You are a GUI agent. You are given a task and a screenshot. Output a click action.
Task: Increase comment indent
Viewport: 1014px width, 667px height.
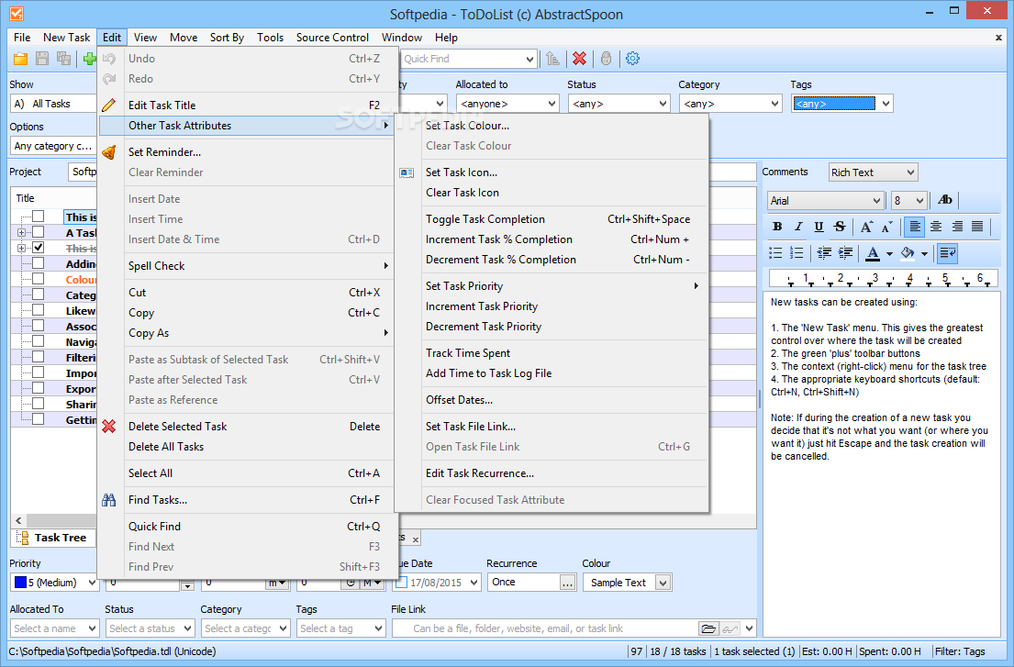(x=845, y=252)
